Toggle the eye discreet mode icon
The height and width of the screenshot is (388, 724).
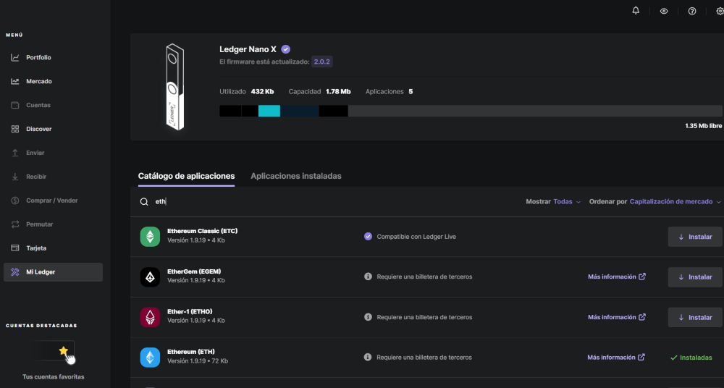coord(664,11)
